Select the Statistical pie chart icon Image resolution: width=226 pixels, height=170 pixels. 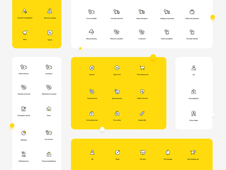pos(23,133)
